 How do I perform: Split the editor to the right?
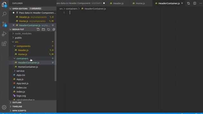click(194, 3)
